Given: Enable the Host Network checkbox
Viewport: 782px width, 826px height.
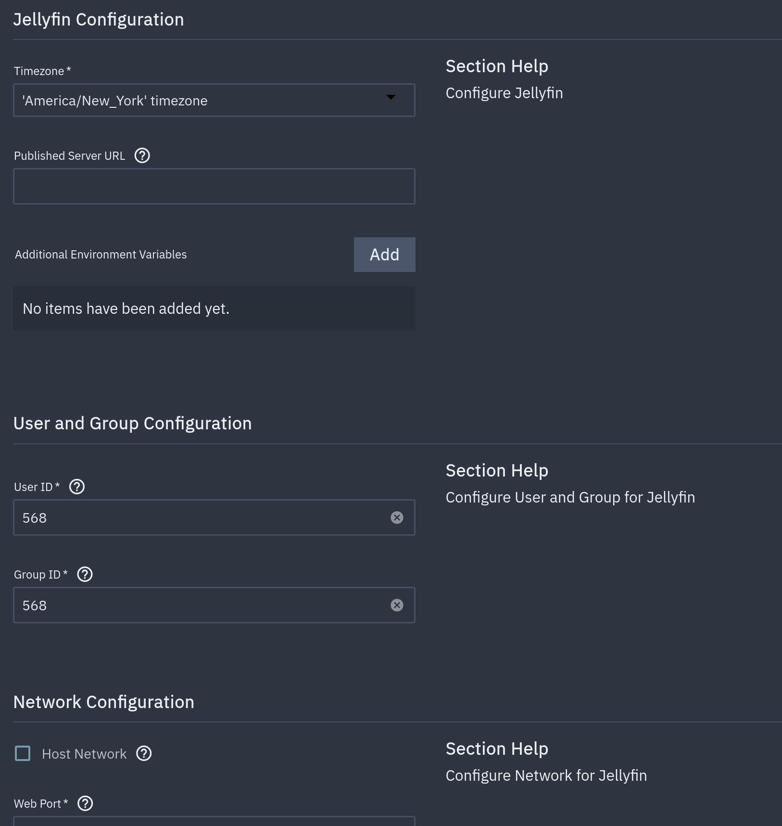Looking at the screenshot, I should (x=23, y=753).
